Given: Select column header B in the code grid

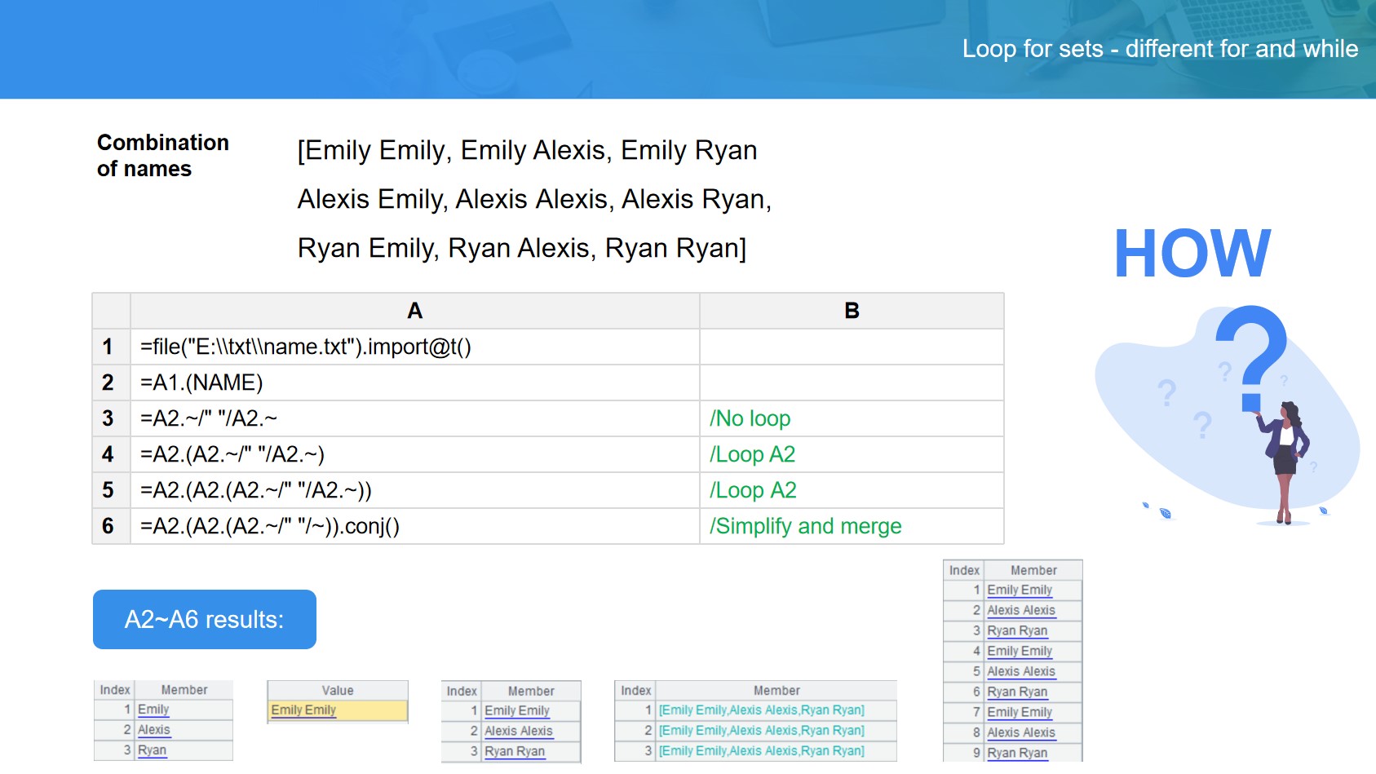Looking at the screenshot, I should click(x=852, y=311).
